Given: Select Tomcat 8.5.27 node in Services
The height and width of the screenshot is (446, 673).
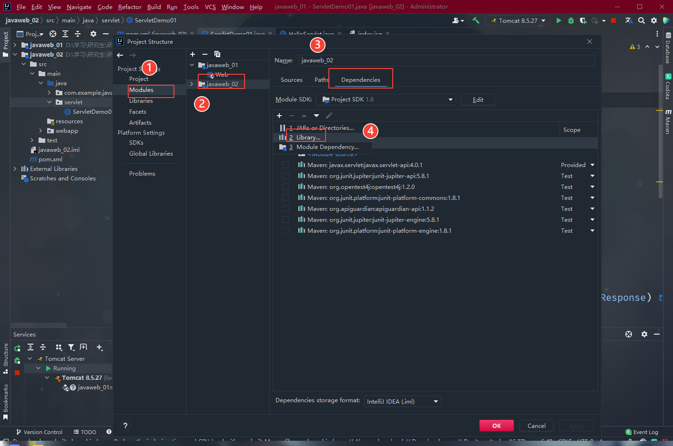Looking at the screenshot, I should tap(82, 377).
